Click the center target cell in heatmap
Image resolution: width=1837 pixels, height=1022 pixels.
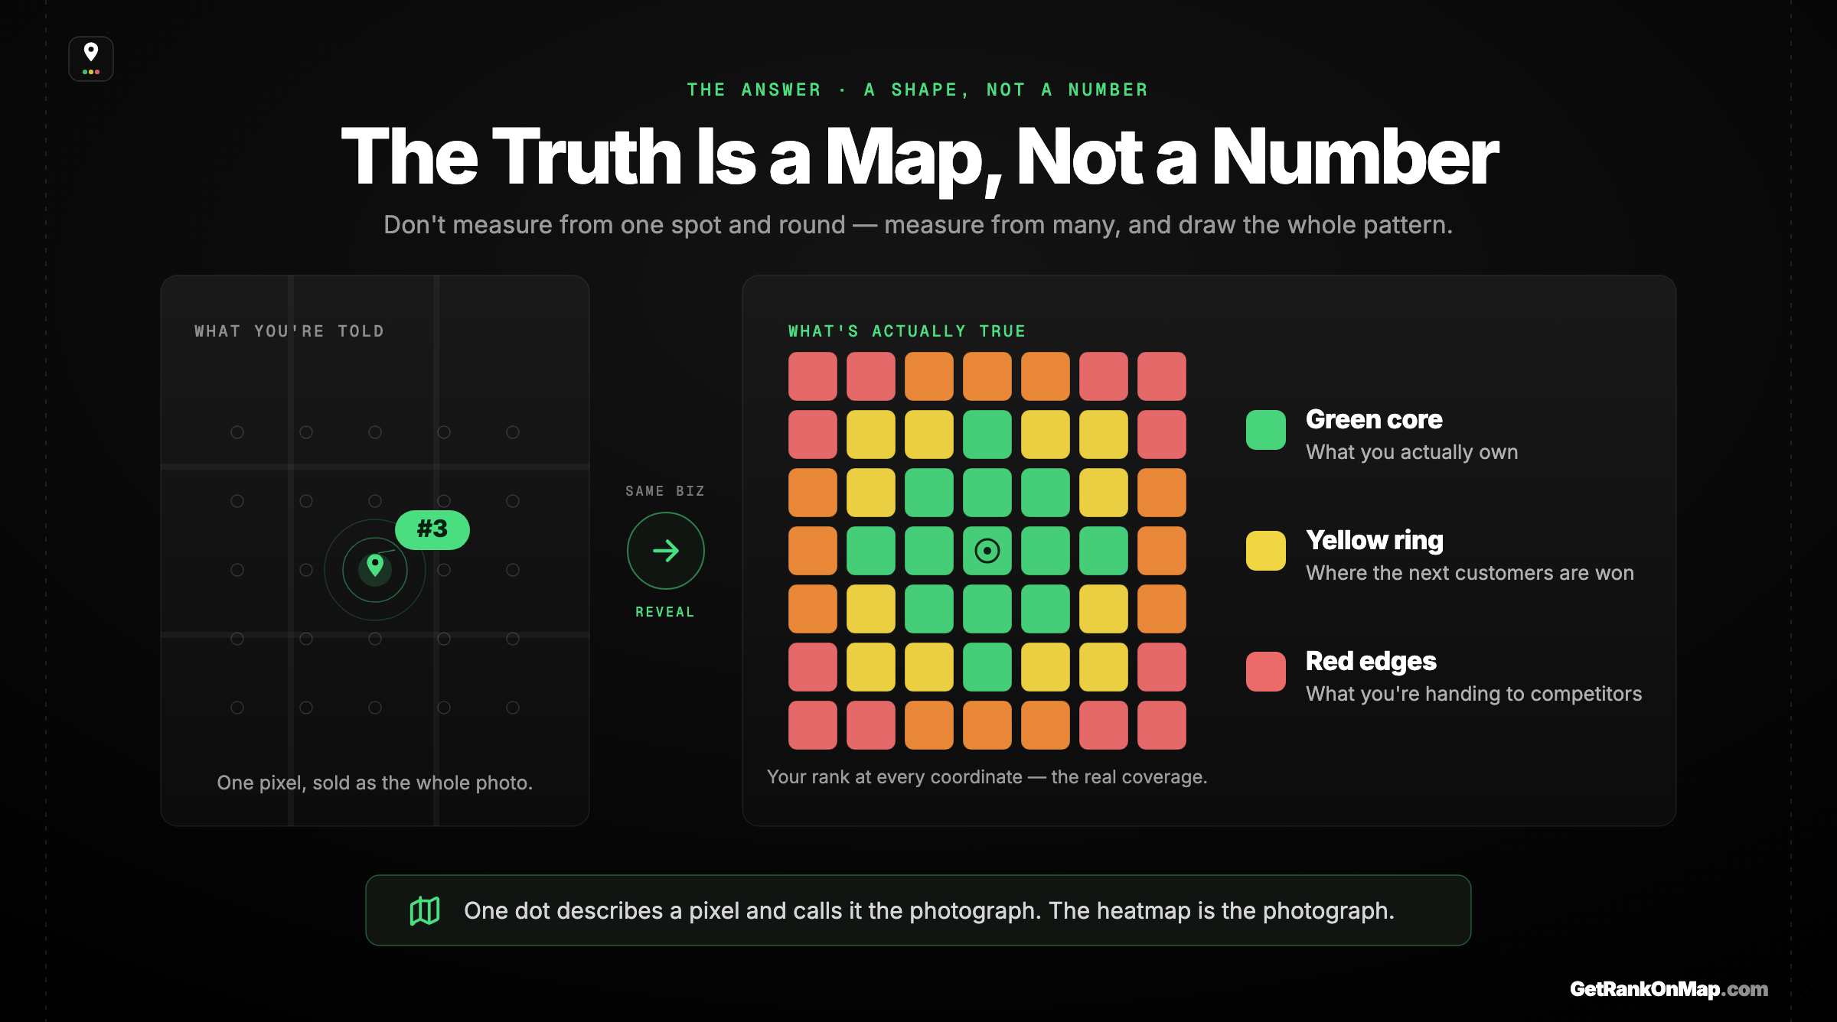(x=987, y=551)
